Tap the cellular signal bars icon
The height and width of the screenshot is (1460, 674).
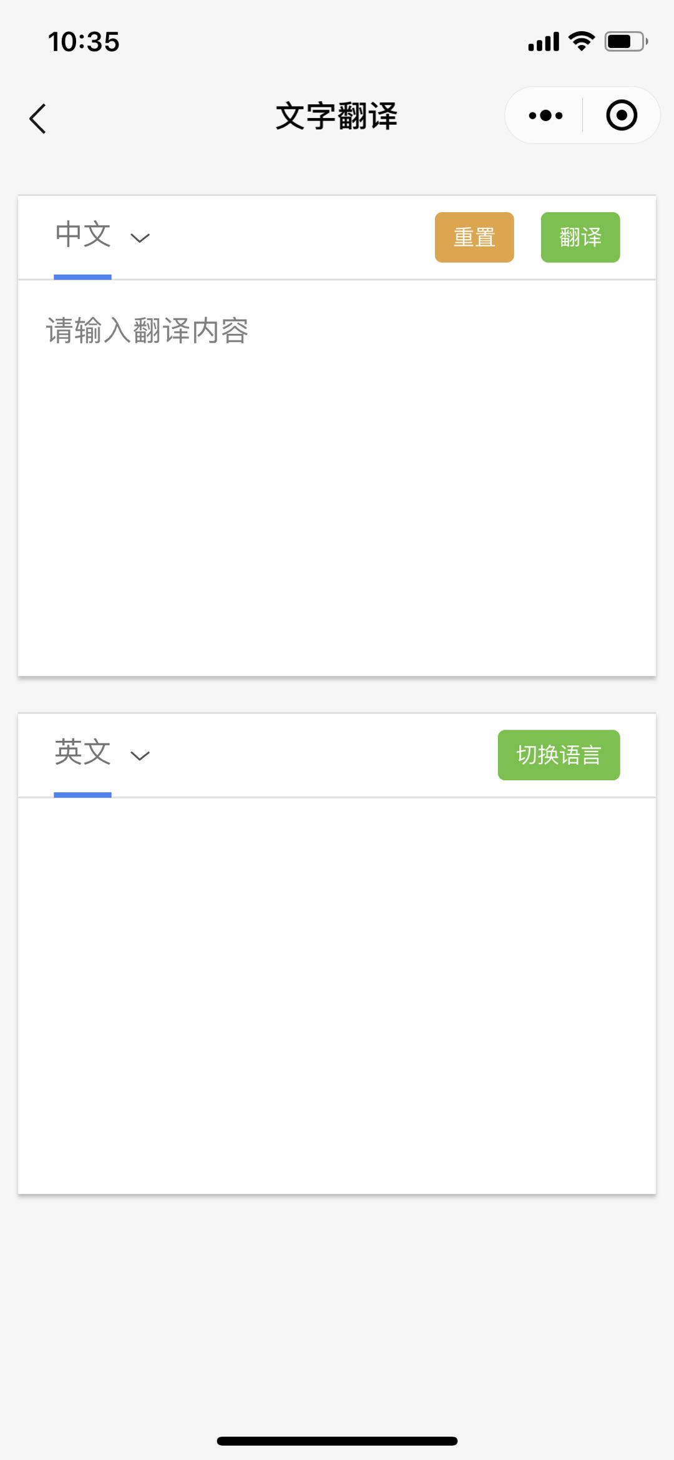tap(544, 42)
